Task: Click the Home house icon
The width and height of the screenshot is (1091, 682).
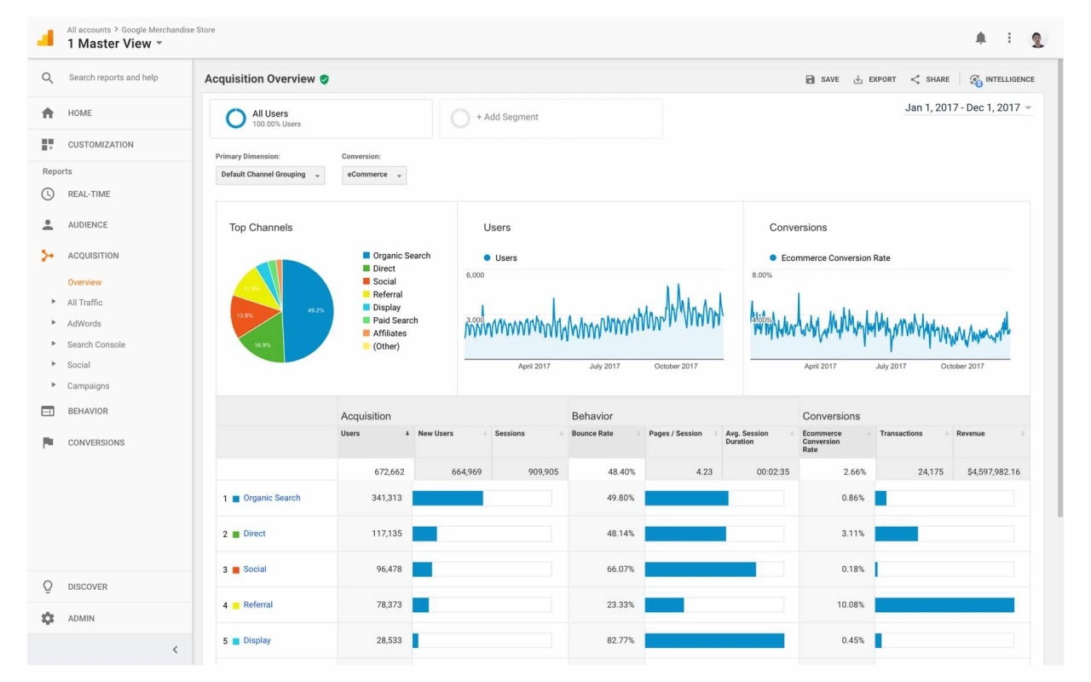Action: (x=48, y=113)
